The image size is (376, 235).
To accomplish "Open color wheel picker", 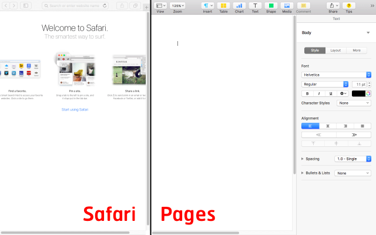I will (368, 93).
